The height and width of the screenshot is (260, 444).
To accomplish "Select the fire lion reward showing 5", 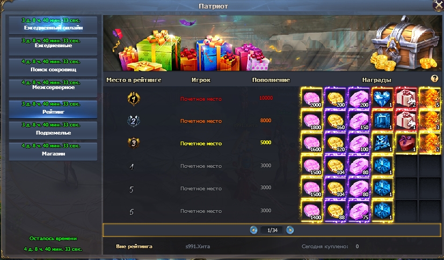I will pyautogui.click(x=430, y=98).
